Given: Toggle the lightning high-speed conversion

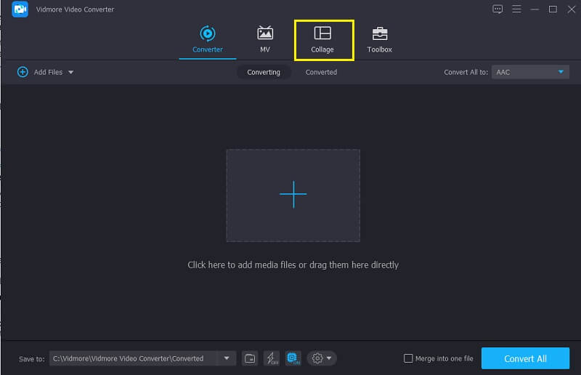Looking at the screenshot, I should [271, 358].
